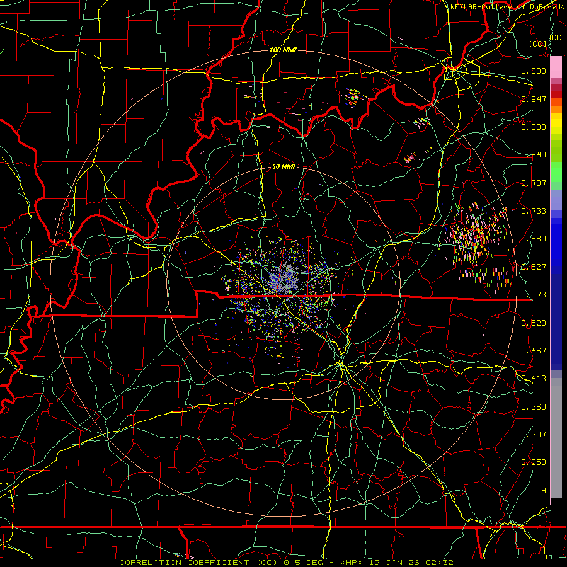Image resolution: width=567 pixels, height=567 pixels.
Task: Click the TH threshold label on the scale
Action: tap(541, 491)
